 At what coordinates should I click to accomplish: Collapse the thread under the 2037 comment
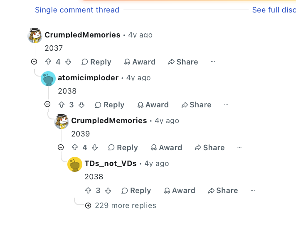click(x=34, y=62)
